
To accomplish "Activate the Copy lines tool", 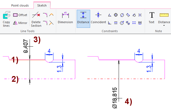I will 6,19.
